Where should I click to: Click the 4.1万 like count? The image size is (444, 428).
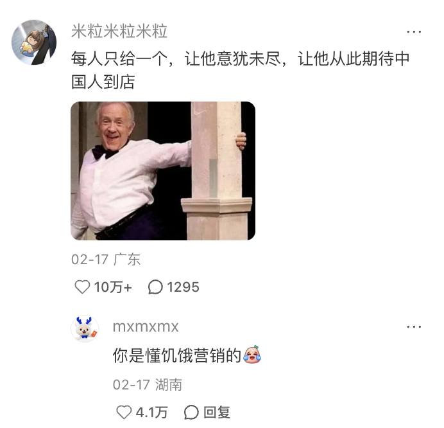[x=152, y=412]
